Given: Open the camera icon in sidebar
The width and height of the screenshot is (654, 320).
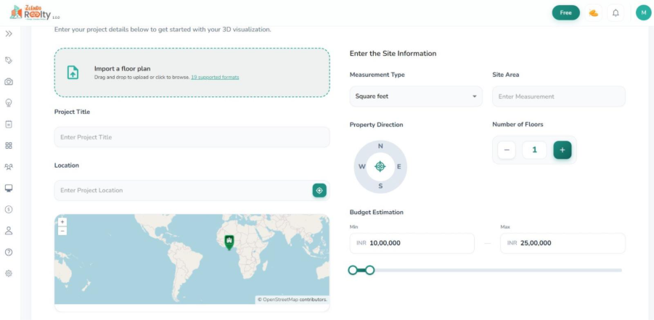Looking at the screenshot, I should (9, 82).
